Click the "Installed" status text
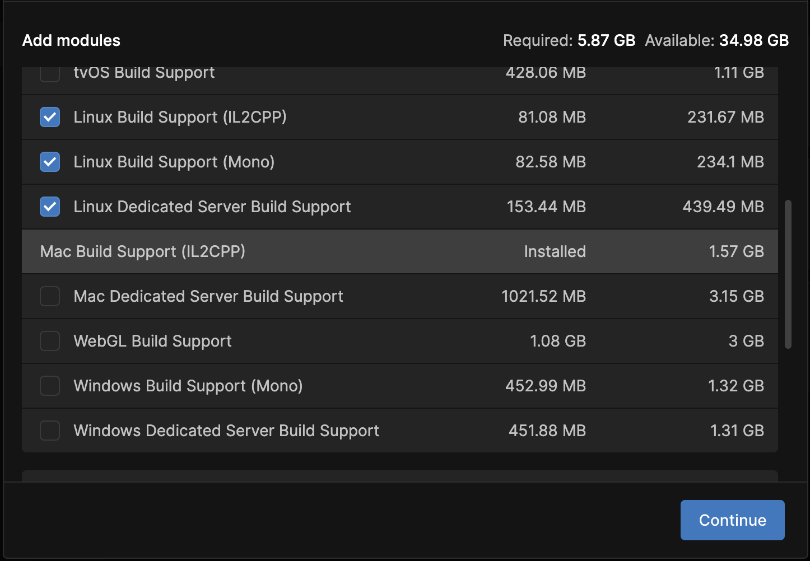This screenshot has width=810, height=561. pos(555,251)
